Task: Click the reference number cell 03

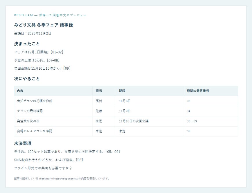Action: (x=211, y=101)
